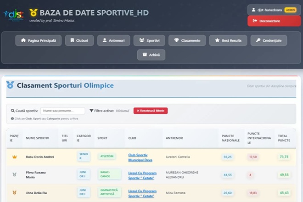The height and width of the screenshot is (202, 303).
Task: Click the filter funnel icon by Filtre active
Action: (x=91, y=111)
